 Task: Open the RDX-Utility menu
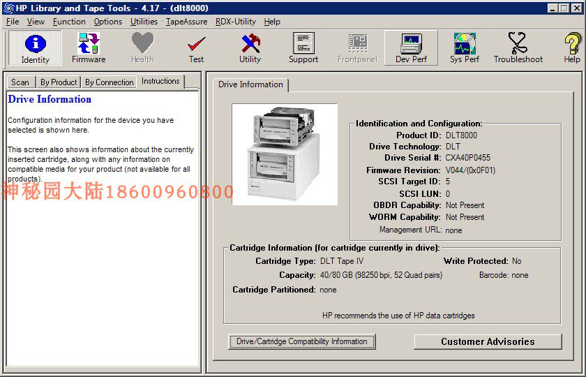[236, 22]
